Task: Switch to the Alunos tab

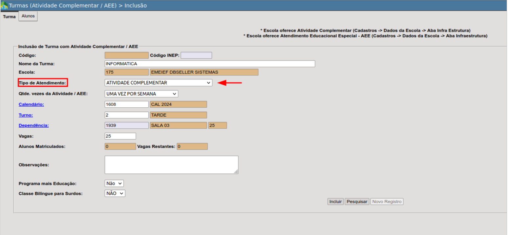Action: [28, 16]
